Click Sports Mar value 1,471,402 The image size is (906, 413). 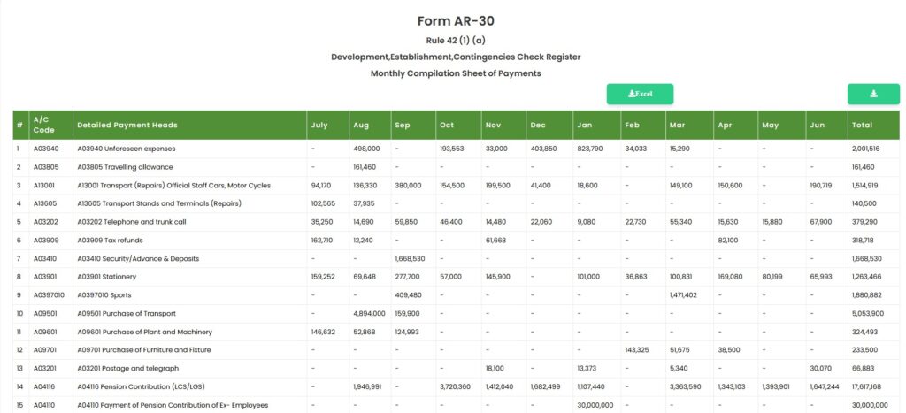pos(683,295)
